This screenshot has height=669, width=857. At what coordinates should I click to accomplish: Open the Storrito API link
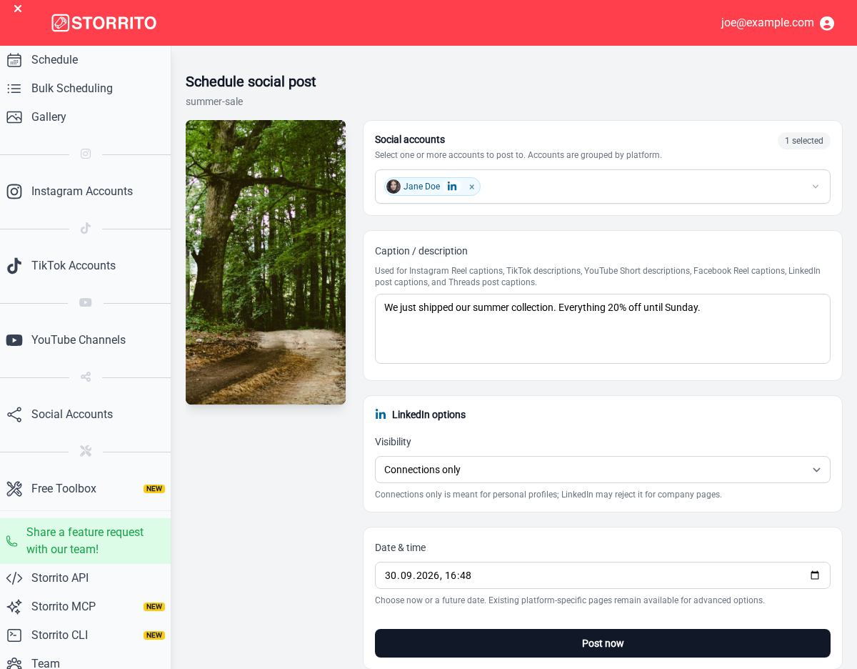[86, 578]
